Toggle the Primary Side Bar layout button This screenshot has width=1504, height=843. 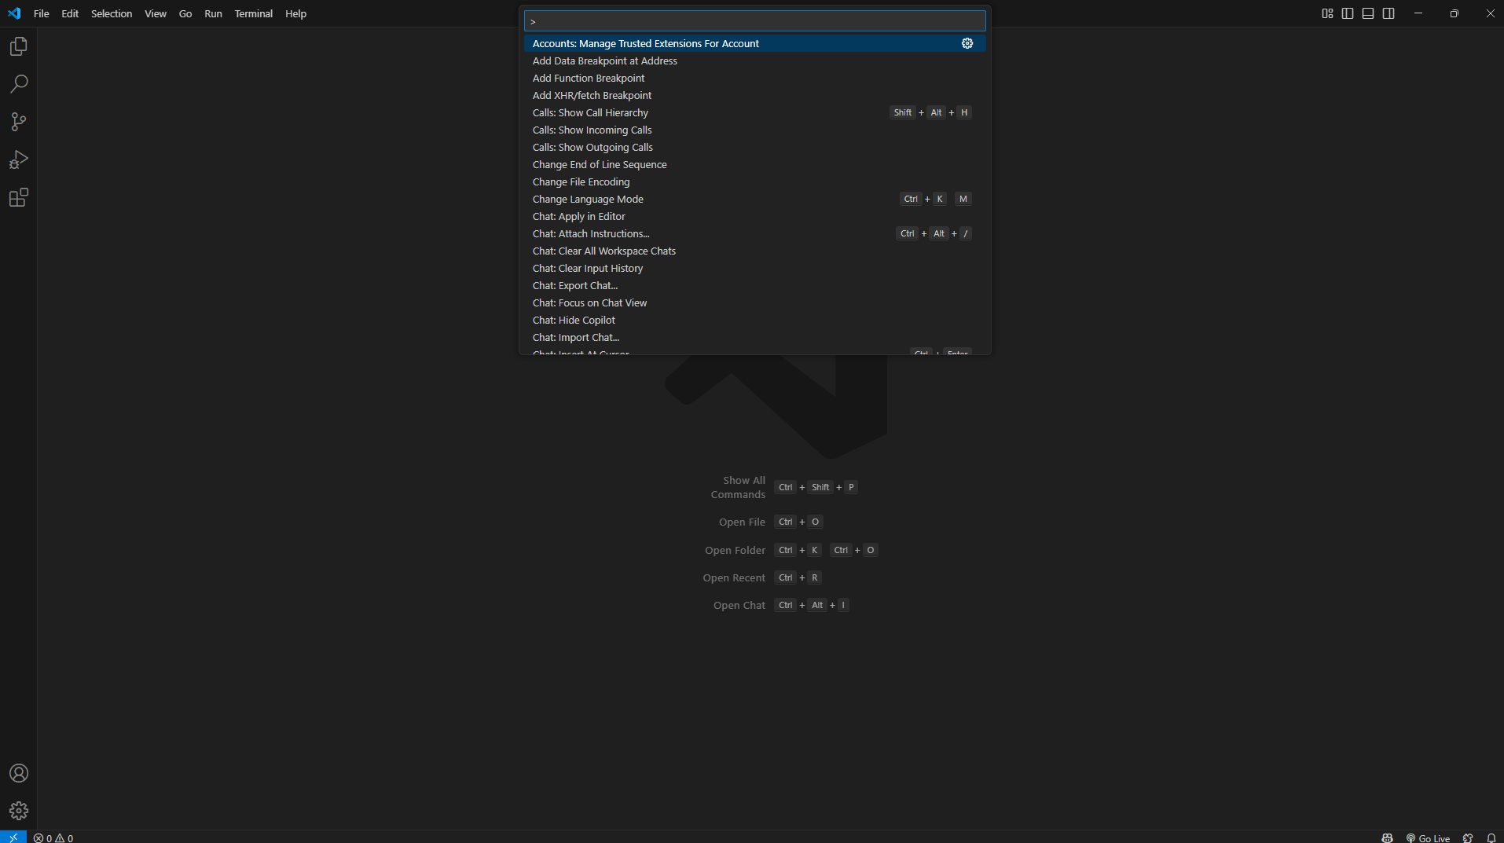click(x=1348, y=13)
